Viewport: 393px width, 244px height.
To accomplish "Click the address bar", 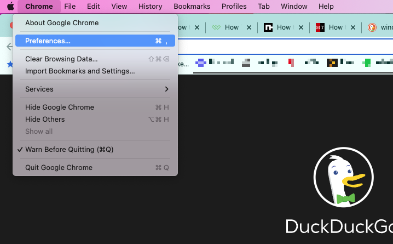I will point(286,47).
